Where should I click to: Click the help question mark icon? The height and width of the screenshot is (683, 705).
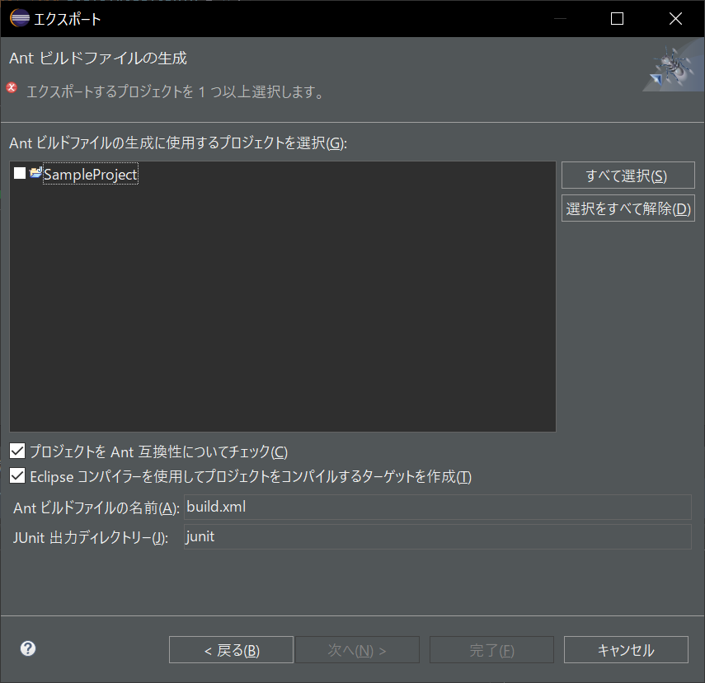[x=27, y=648]
